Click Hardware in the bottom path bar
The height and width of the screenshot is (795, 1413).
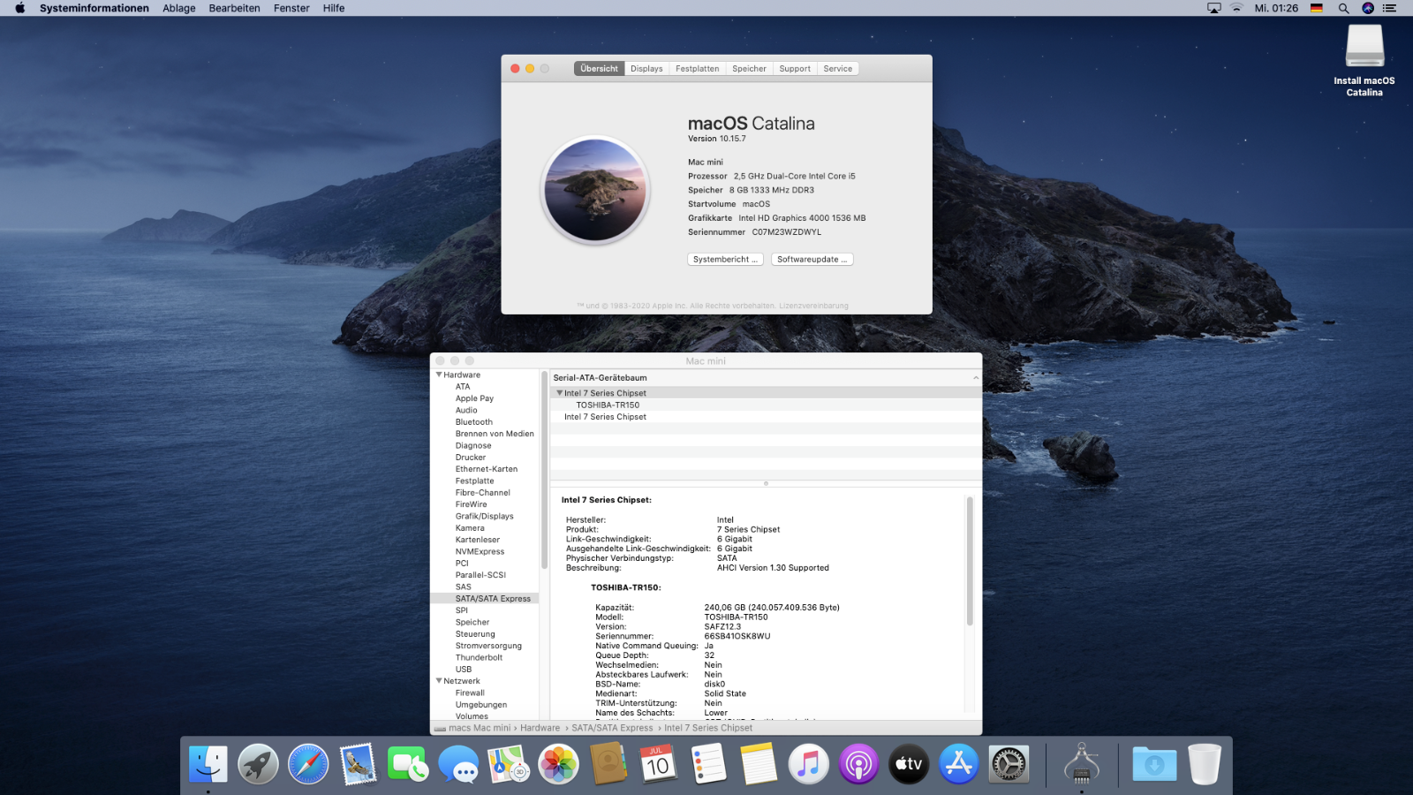tap(540, 728)
